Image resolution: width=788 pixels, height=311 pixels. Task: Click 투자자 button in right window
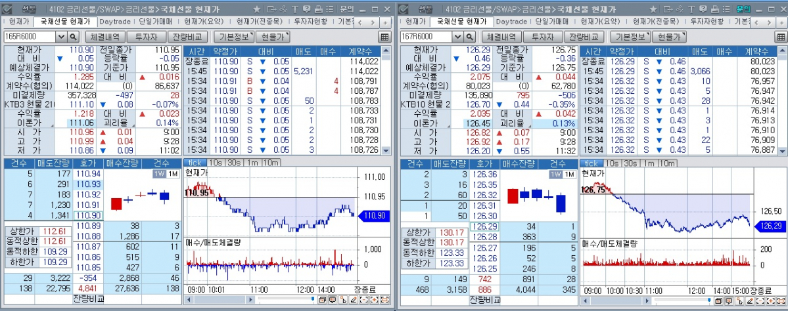(543, 37)
